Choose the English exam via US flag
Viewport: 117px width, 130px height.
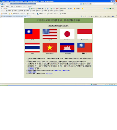click(x=50, y=34)
